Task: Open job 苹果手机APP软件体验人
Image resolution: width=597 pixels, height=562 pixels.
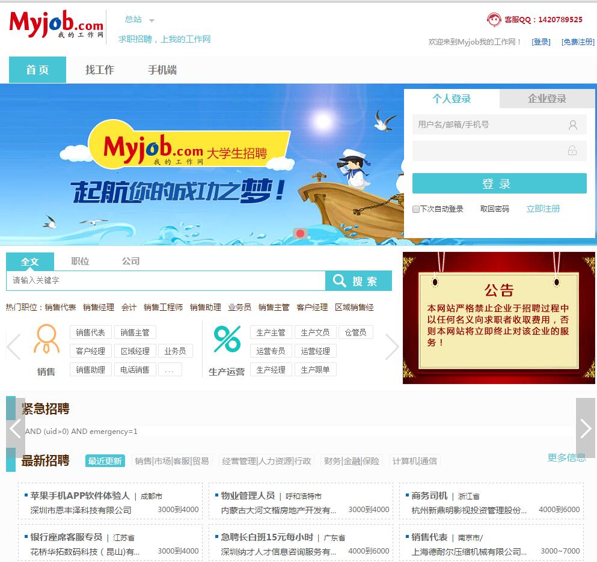Action: (80, 495)
